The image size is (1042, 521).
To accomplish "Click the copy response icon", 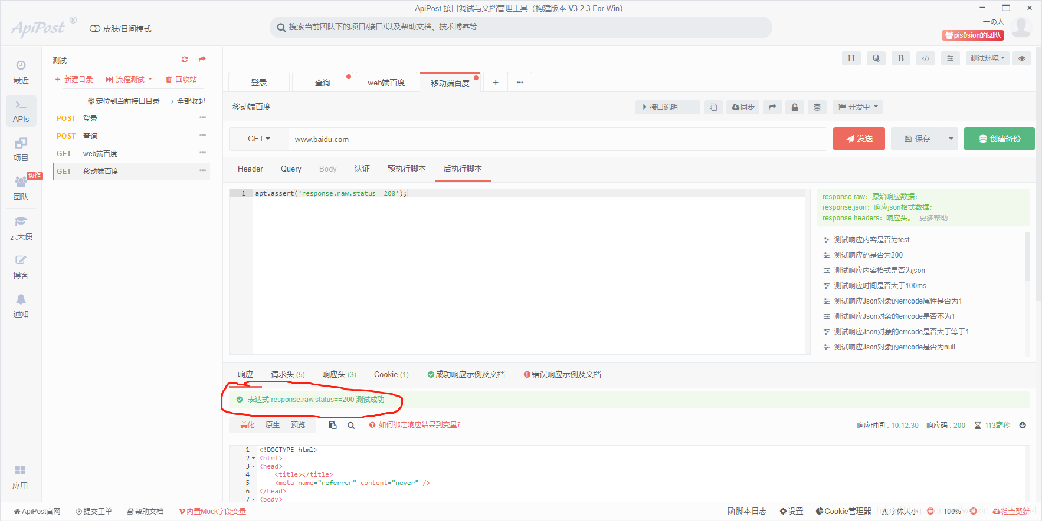I will tap(333, 425).
